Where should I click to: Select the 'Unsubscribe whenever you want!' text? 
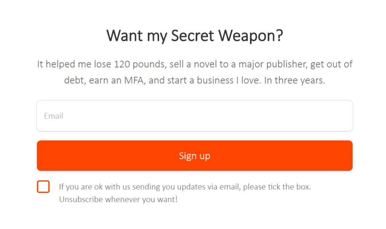pyautogui.click(x=118, y=200)
